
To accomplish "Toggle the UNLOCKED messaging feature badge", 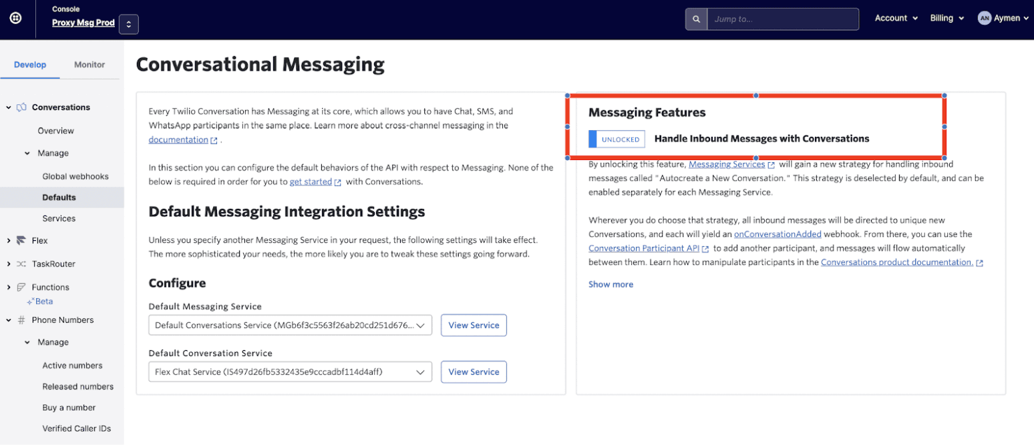I will click(x=617, y=139).
